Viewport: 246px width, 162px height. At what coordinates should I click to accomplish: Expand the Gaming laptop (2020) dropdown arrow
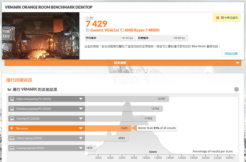point(81,148)
